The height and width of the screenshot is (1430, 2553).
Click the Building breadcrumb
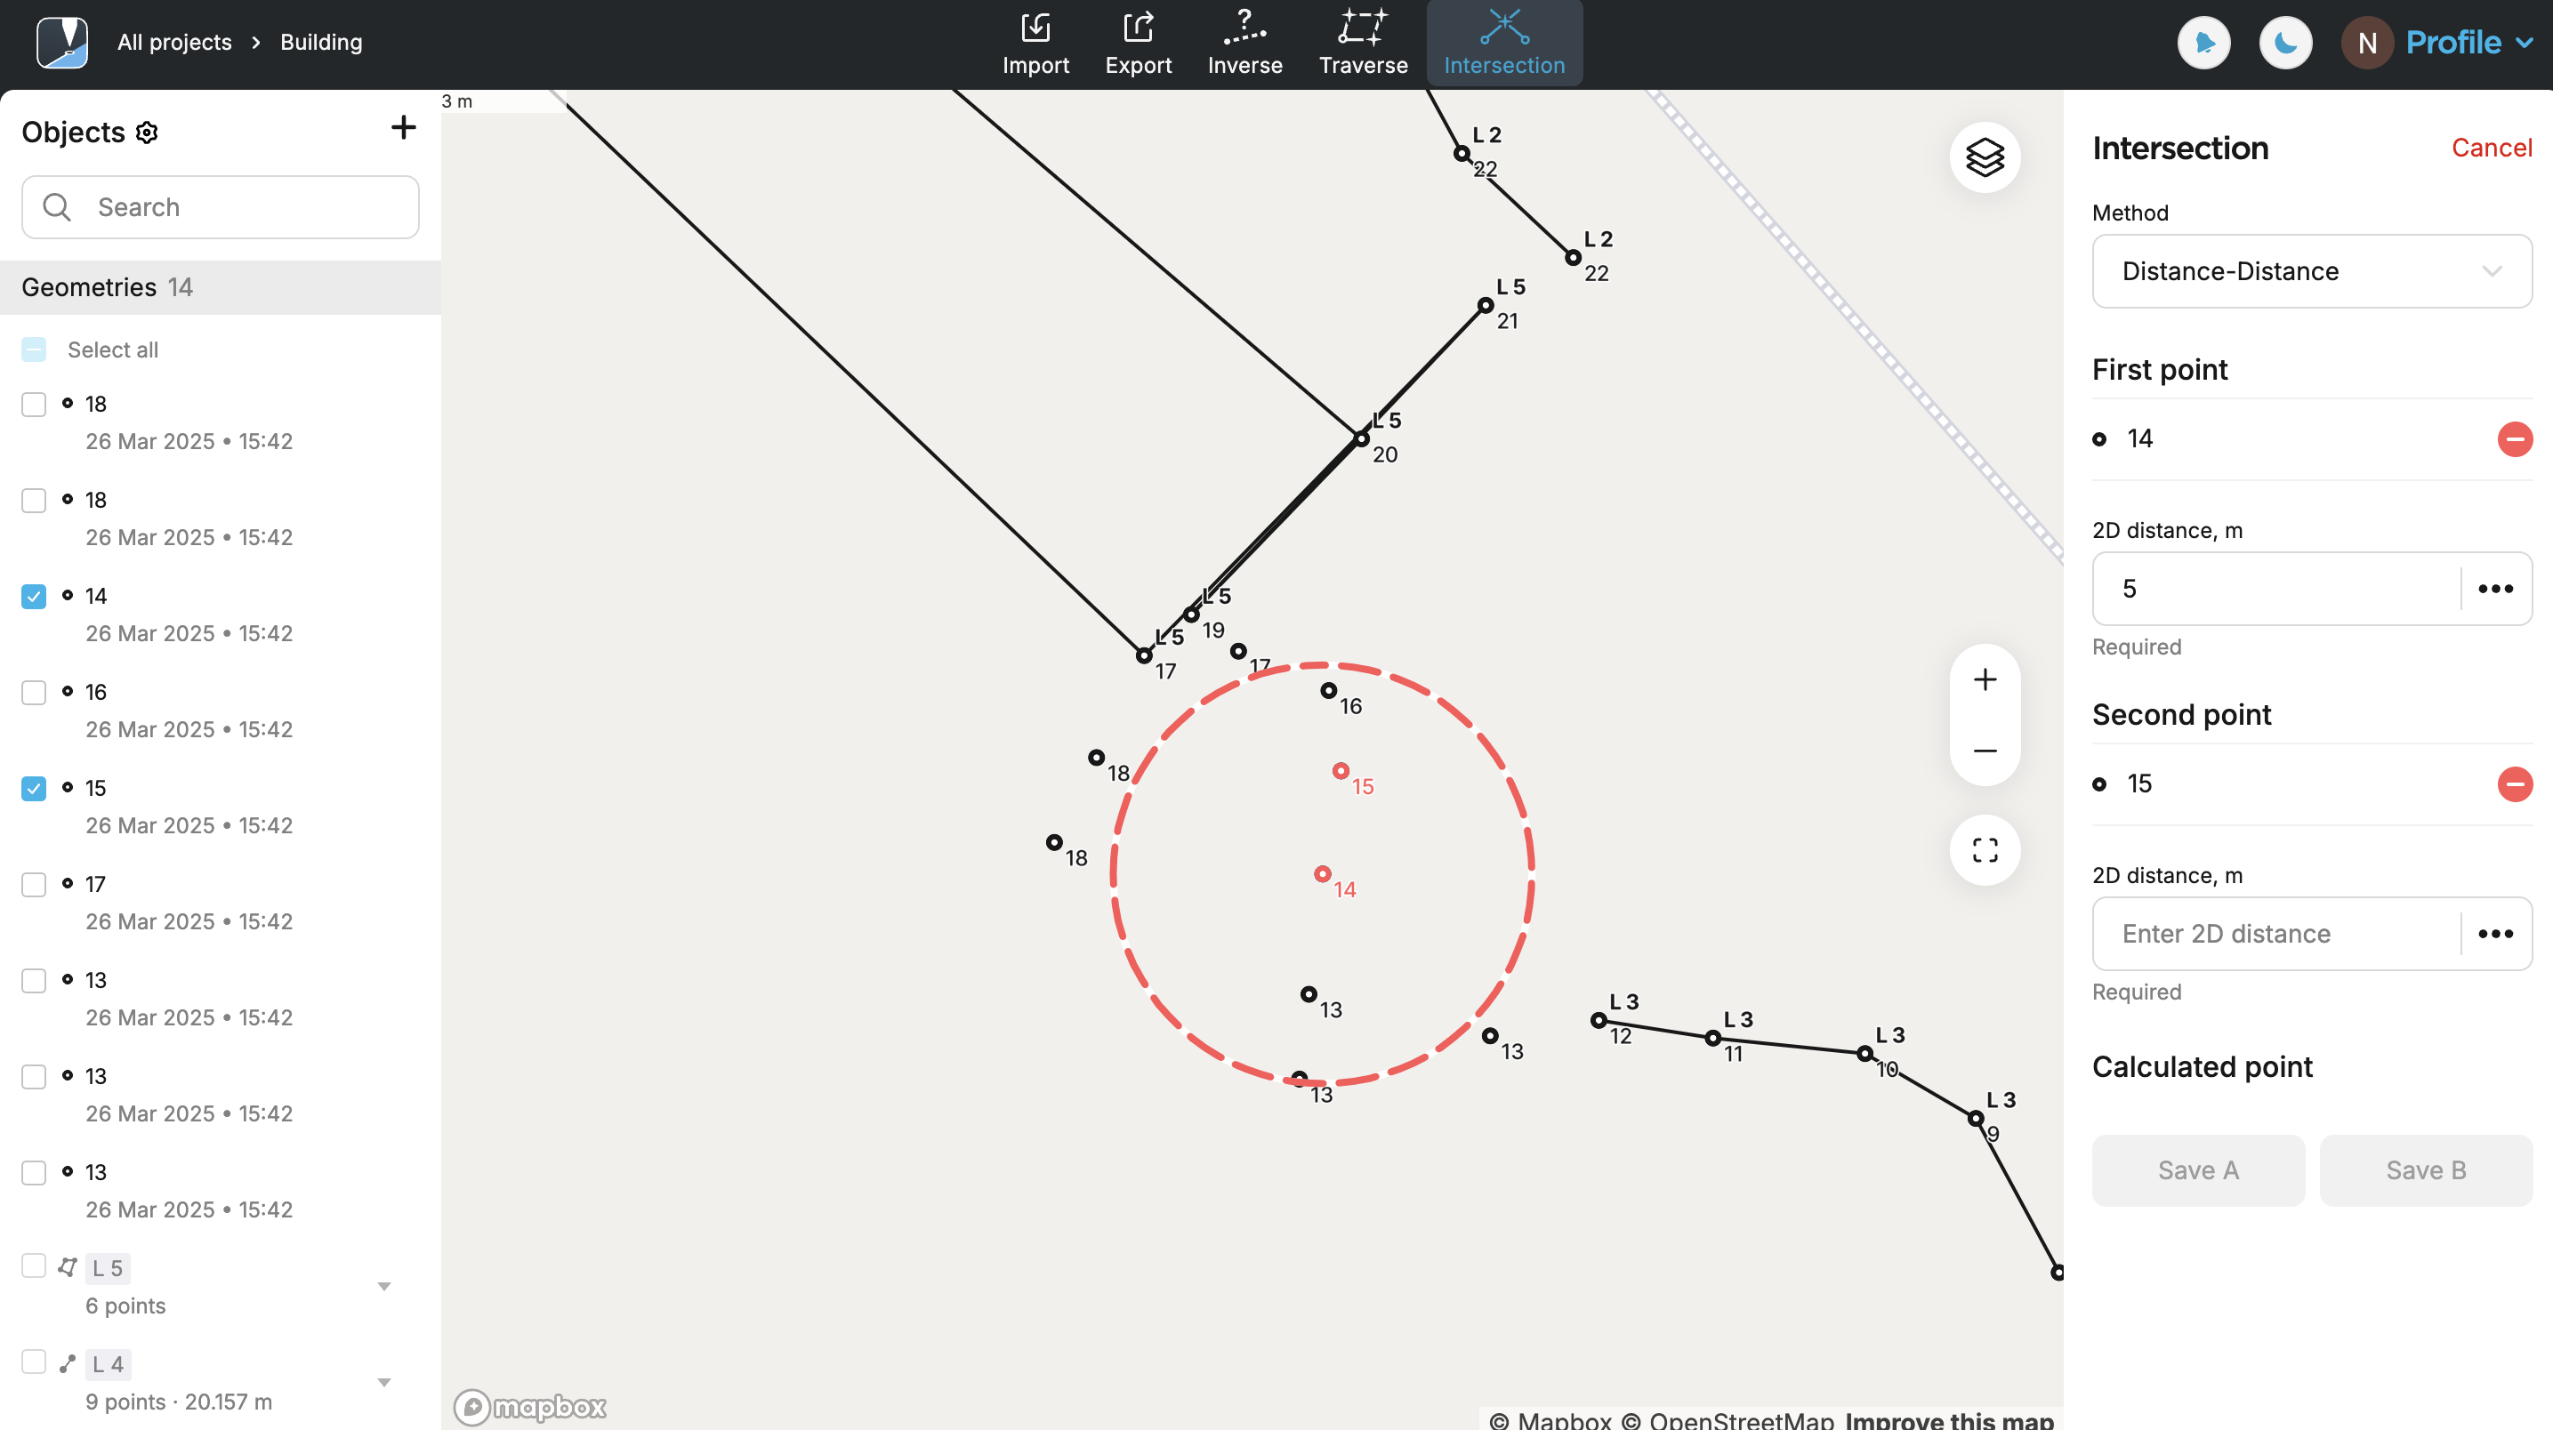click(321, 43)
